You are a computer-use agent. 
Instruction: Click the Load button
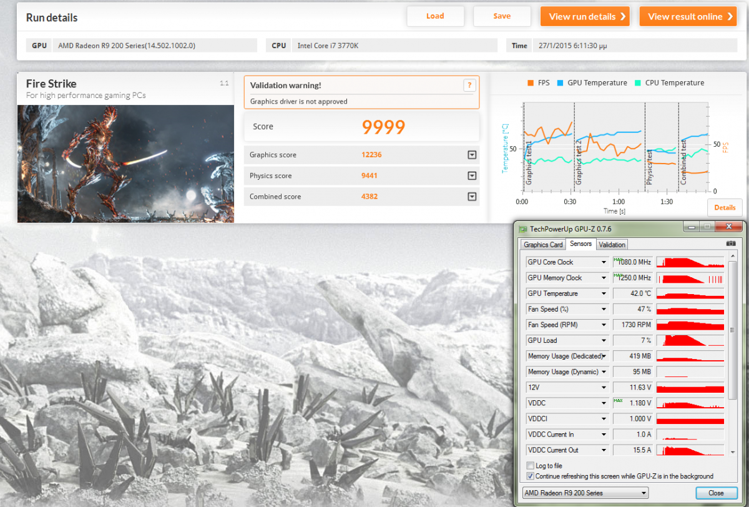(435, 16)
